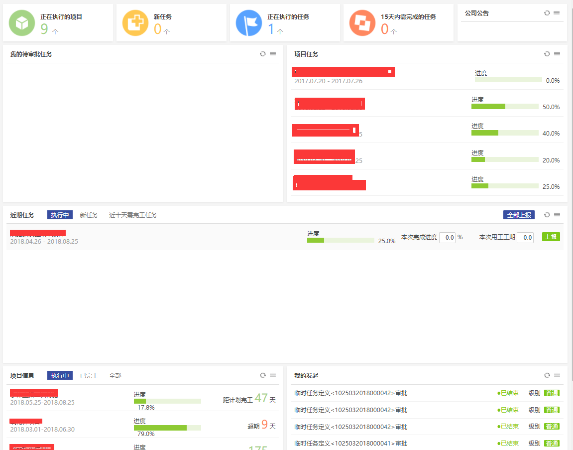Refresh the 我的发起 panel
Screen dimensions: 573x450
click(x=547, y=375)
